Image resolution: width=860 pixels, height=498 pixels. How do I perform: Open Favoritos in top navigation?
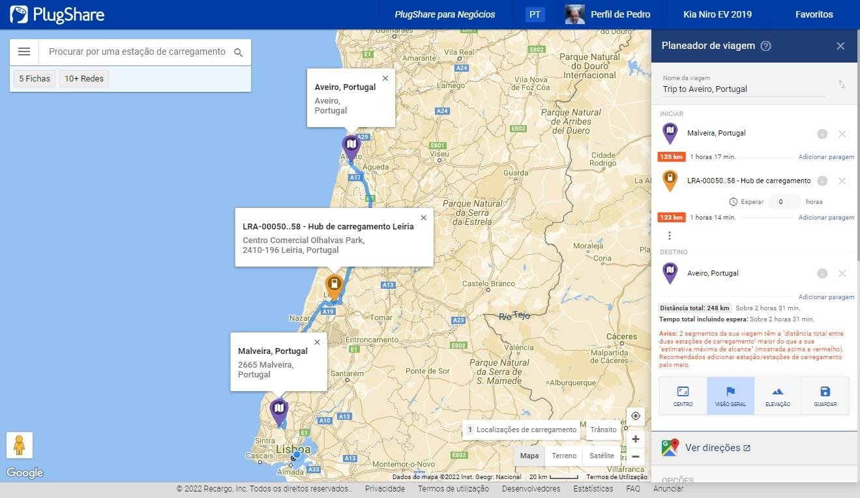(x=814, y=14)
